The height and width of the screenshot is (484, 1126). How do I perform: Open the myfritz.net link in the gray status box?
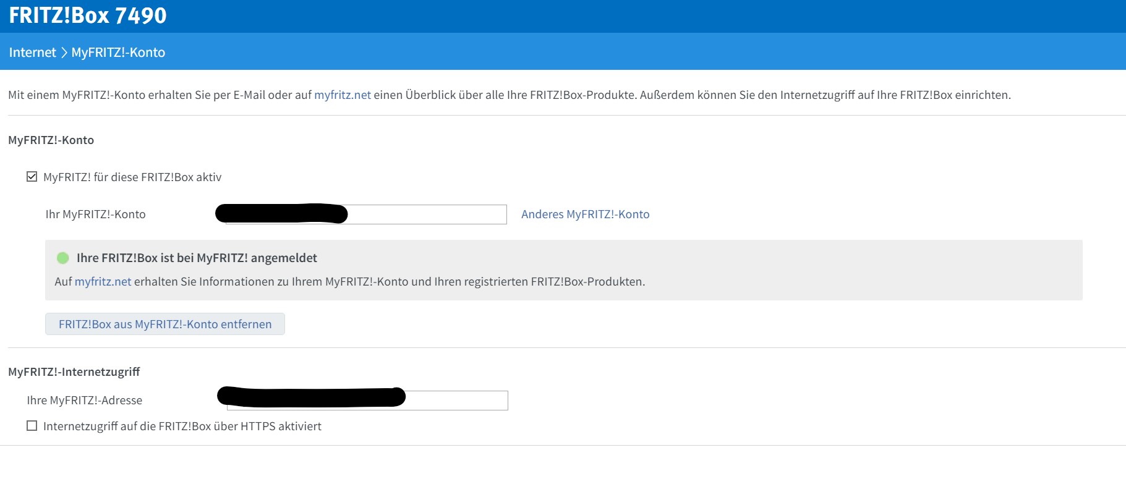coord(103,281)
